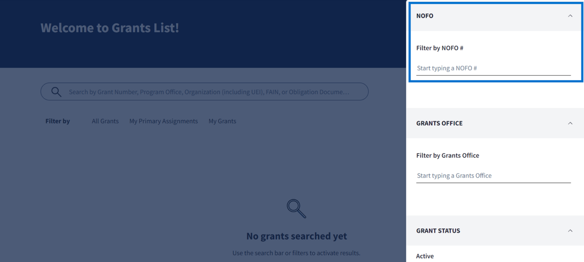Select the All Grants filter tab

[105, 121]
